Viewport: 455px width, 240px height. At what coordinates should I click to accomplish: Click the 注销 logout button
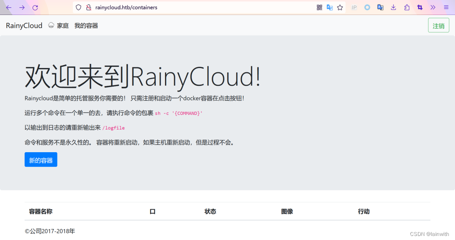438,25
